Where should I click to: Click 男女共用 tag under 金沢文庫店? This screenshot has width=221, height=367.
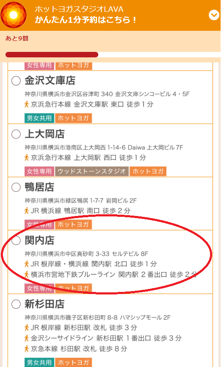(39, 118)
